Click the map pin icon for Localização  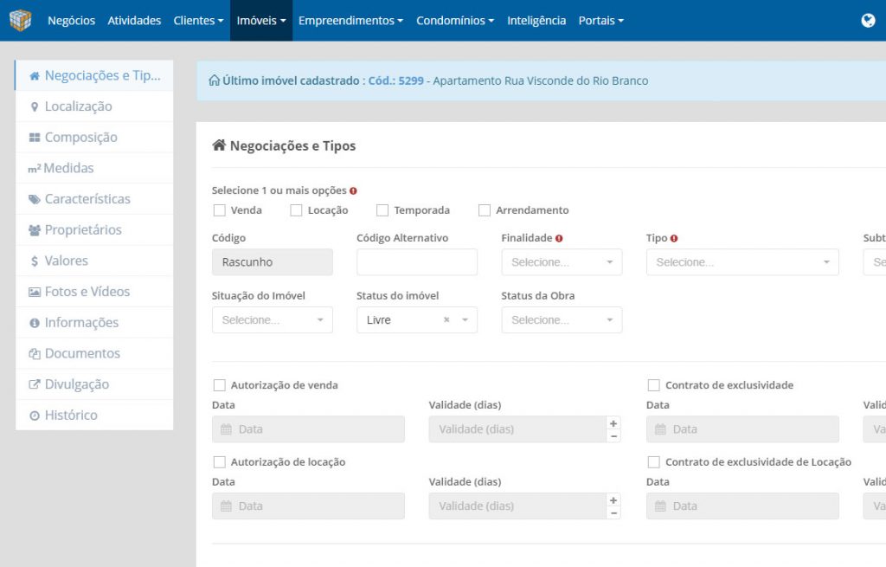tap(35, 106)
